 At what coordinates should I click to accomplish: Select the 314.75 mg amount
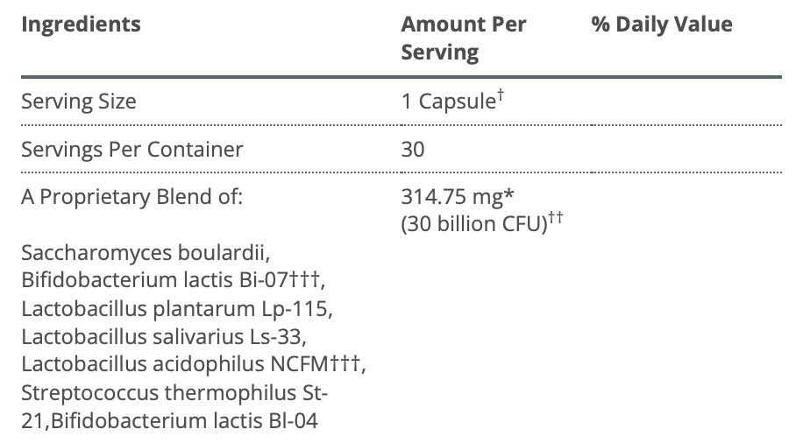tap(457, 196)
